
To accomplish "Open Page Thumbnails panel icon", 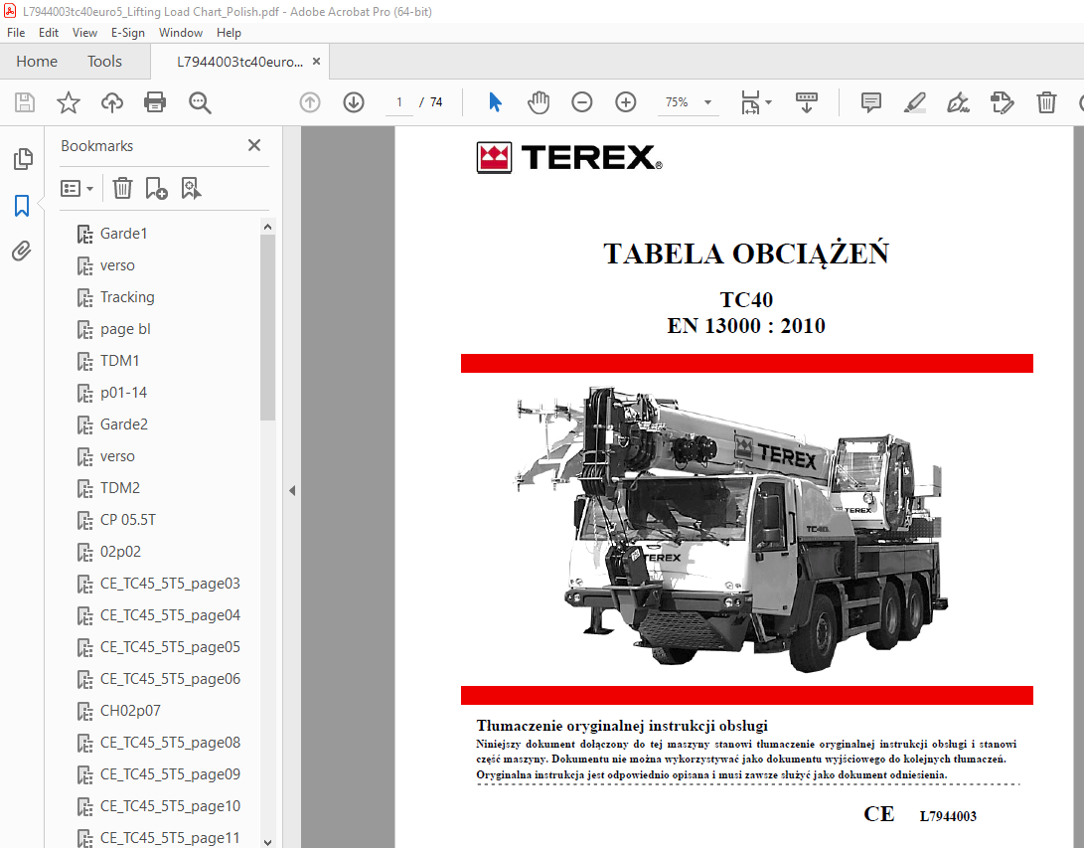I will tap(23, 159).
